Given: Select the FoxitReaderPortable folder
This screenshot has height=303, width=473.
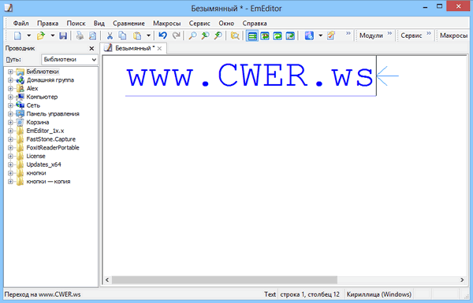Looking at the screenshot, I should (53, 148).
